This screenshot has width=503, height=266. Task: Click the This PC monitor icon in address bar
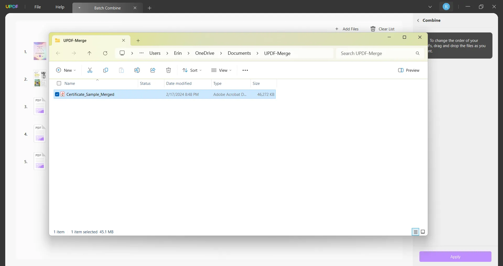point(122,53)
